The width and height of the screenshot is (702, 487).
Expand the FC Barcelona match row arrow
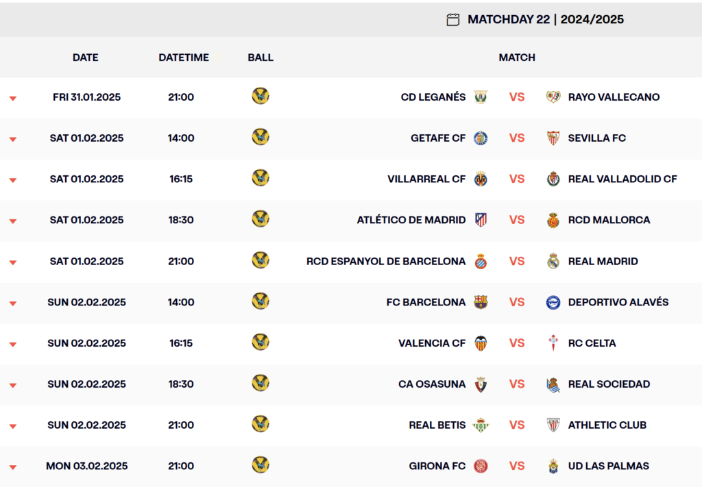(x=13, y=303)
